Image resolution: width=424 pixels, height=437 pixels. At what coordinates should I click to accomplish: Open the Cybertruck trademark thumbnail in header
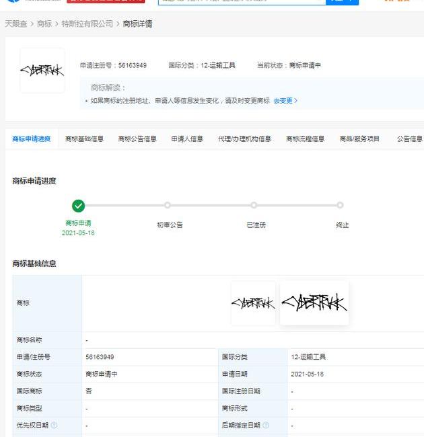point(42,70)
